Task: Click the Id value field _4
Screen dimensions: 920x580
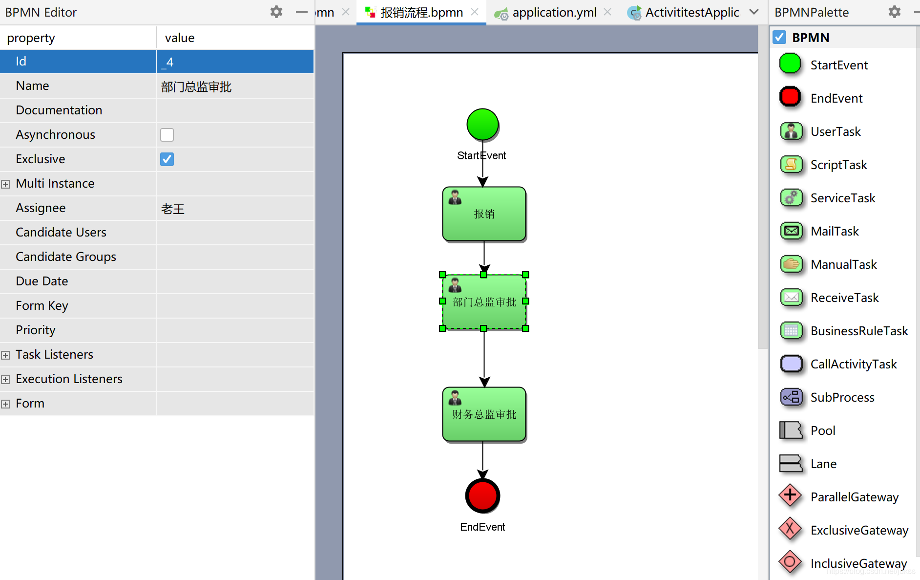Action: 235,62
